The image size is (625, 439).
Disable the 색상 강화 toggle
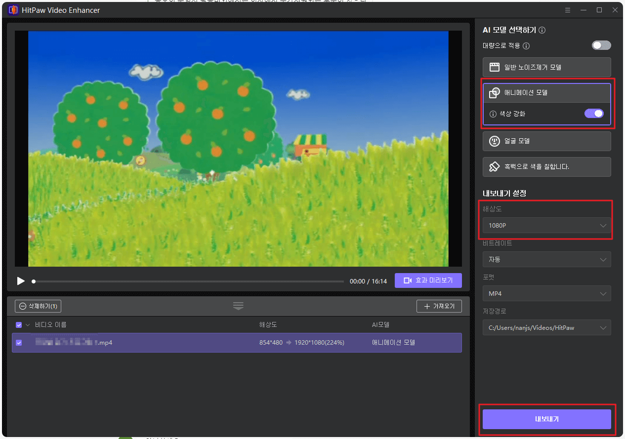click(x=594, y=114)
